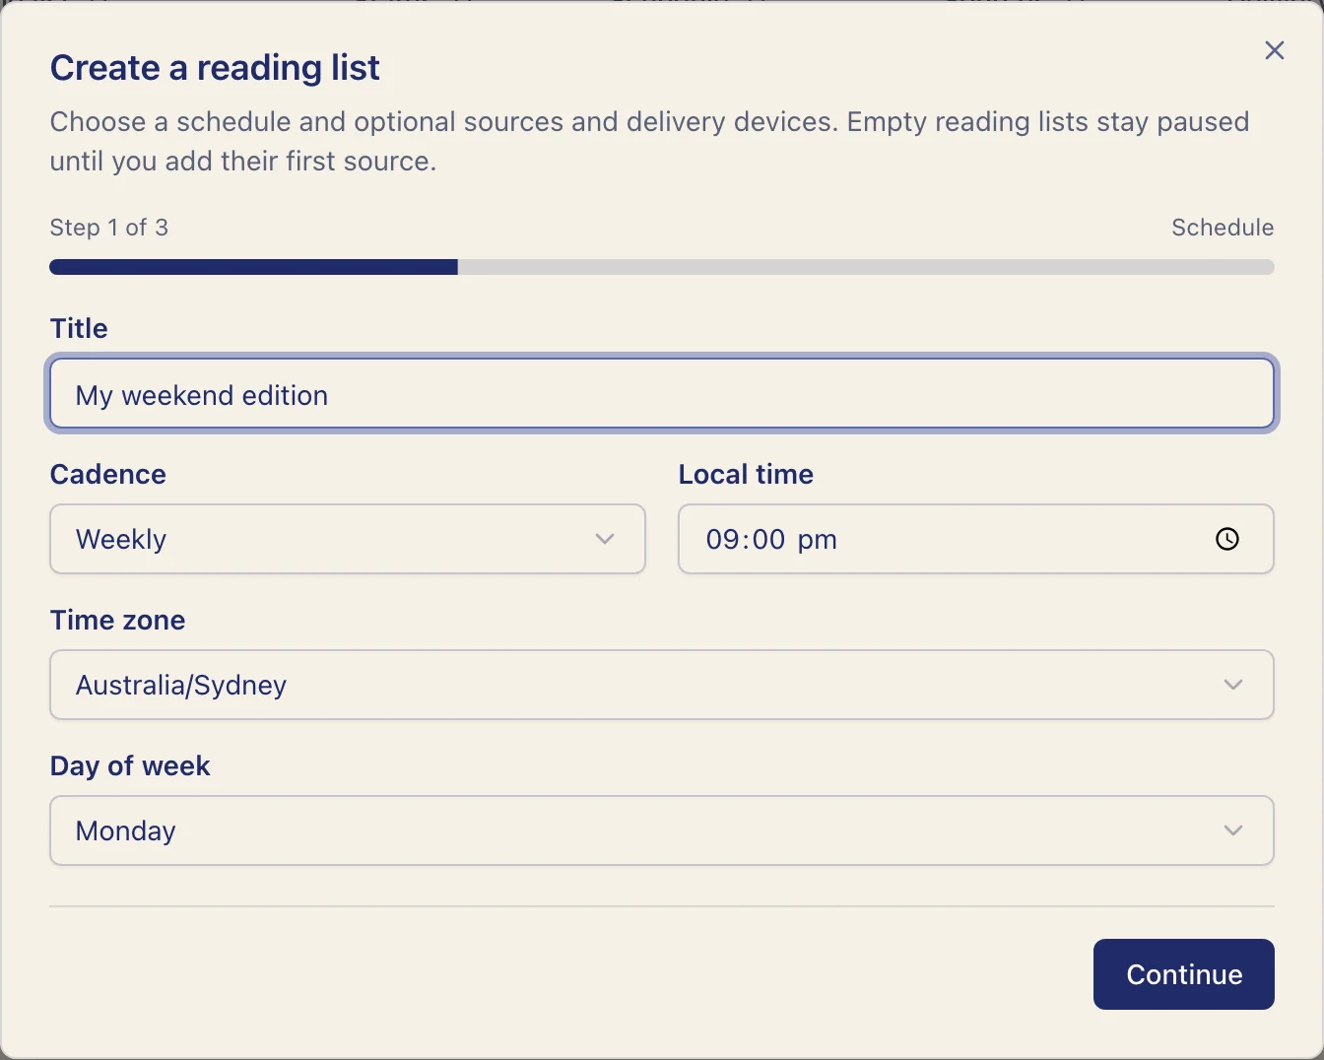Click the Local time field showing 09:00 pm
The image size is (1324, 1060).
click(x=975, y=539)
